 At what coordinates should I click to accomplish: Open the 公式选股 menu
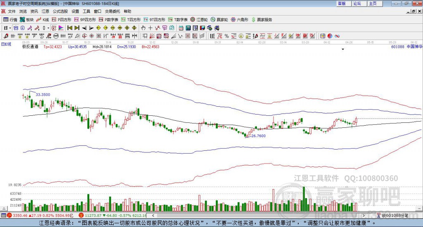(60, 11)
